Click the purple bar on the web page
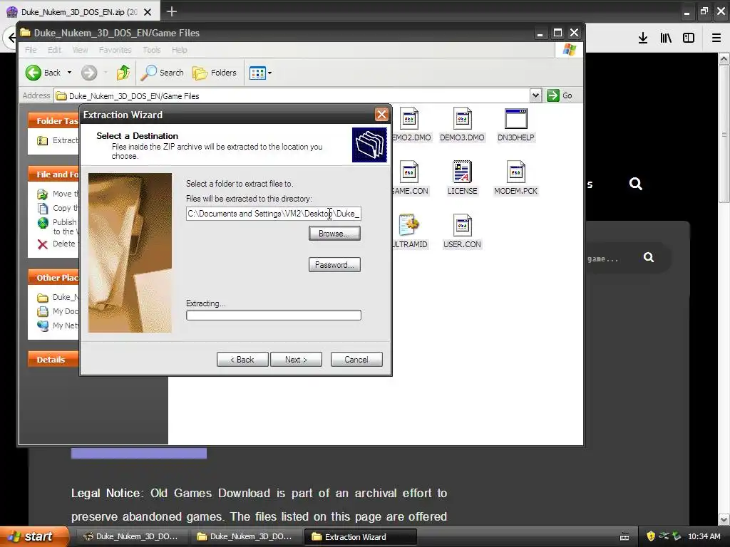 (x=139, y=452)
